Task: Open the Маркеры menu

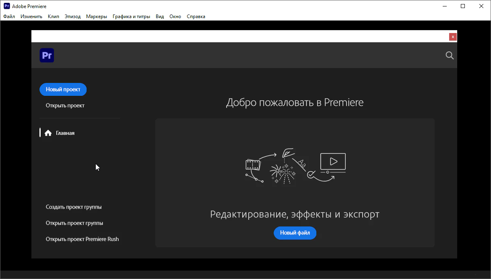Action: [97, 17]
